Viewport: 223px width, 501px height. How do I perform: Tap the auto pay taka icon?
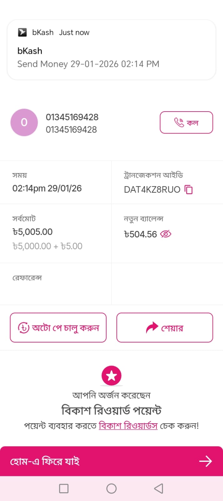(x=24, y=328)
